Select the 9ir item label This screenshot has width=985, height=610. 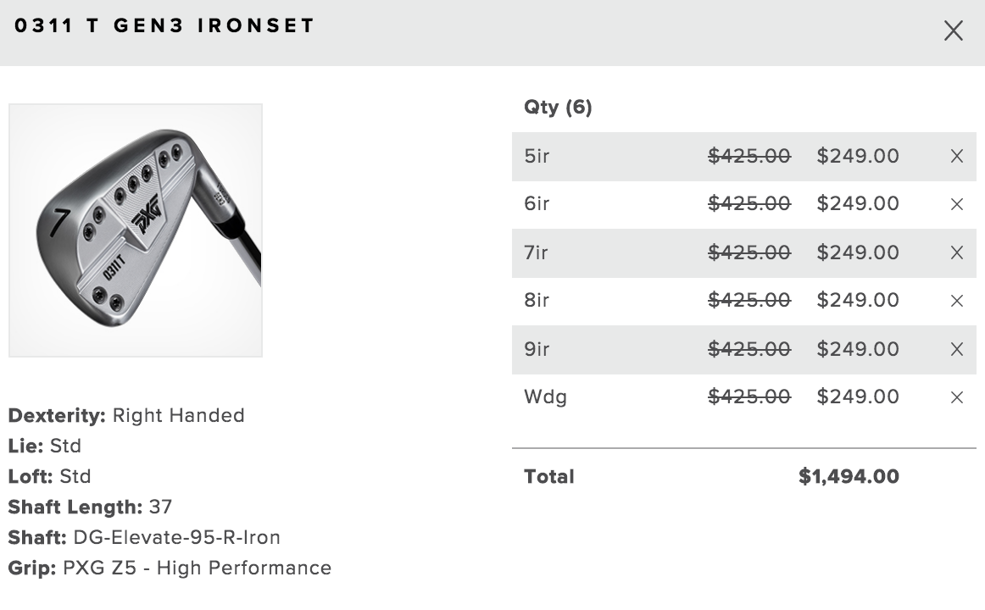pyautogui.click(x=537, y=349)
